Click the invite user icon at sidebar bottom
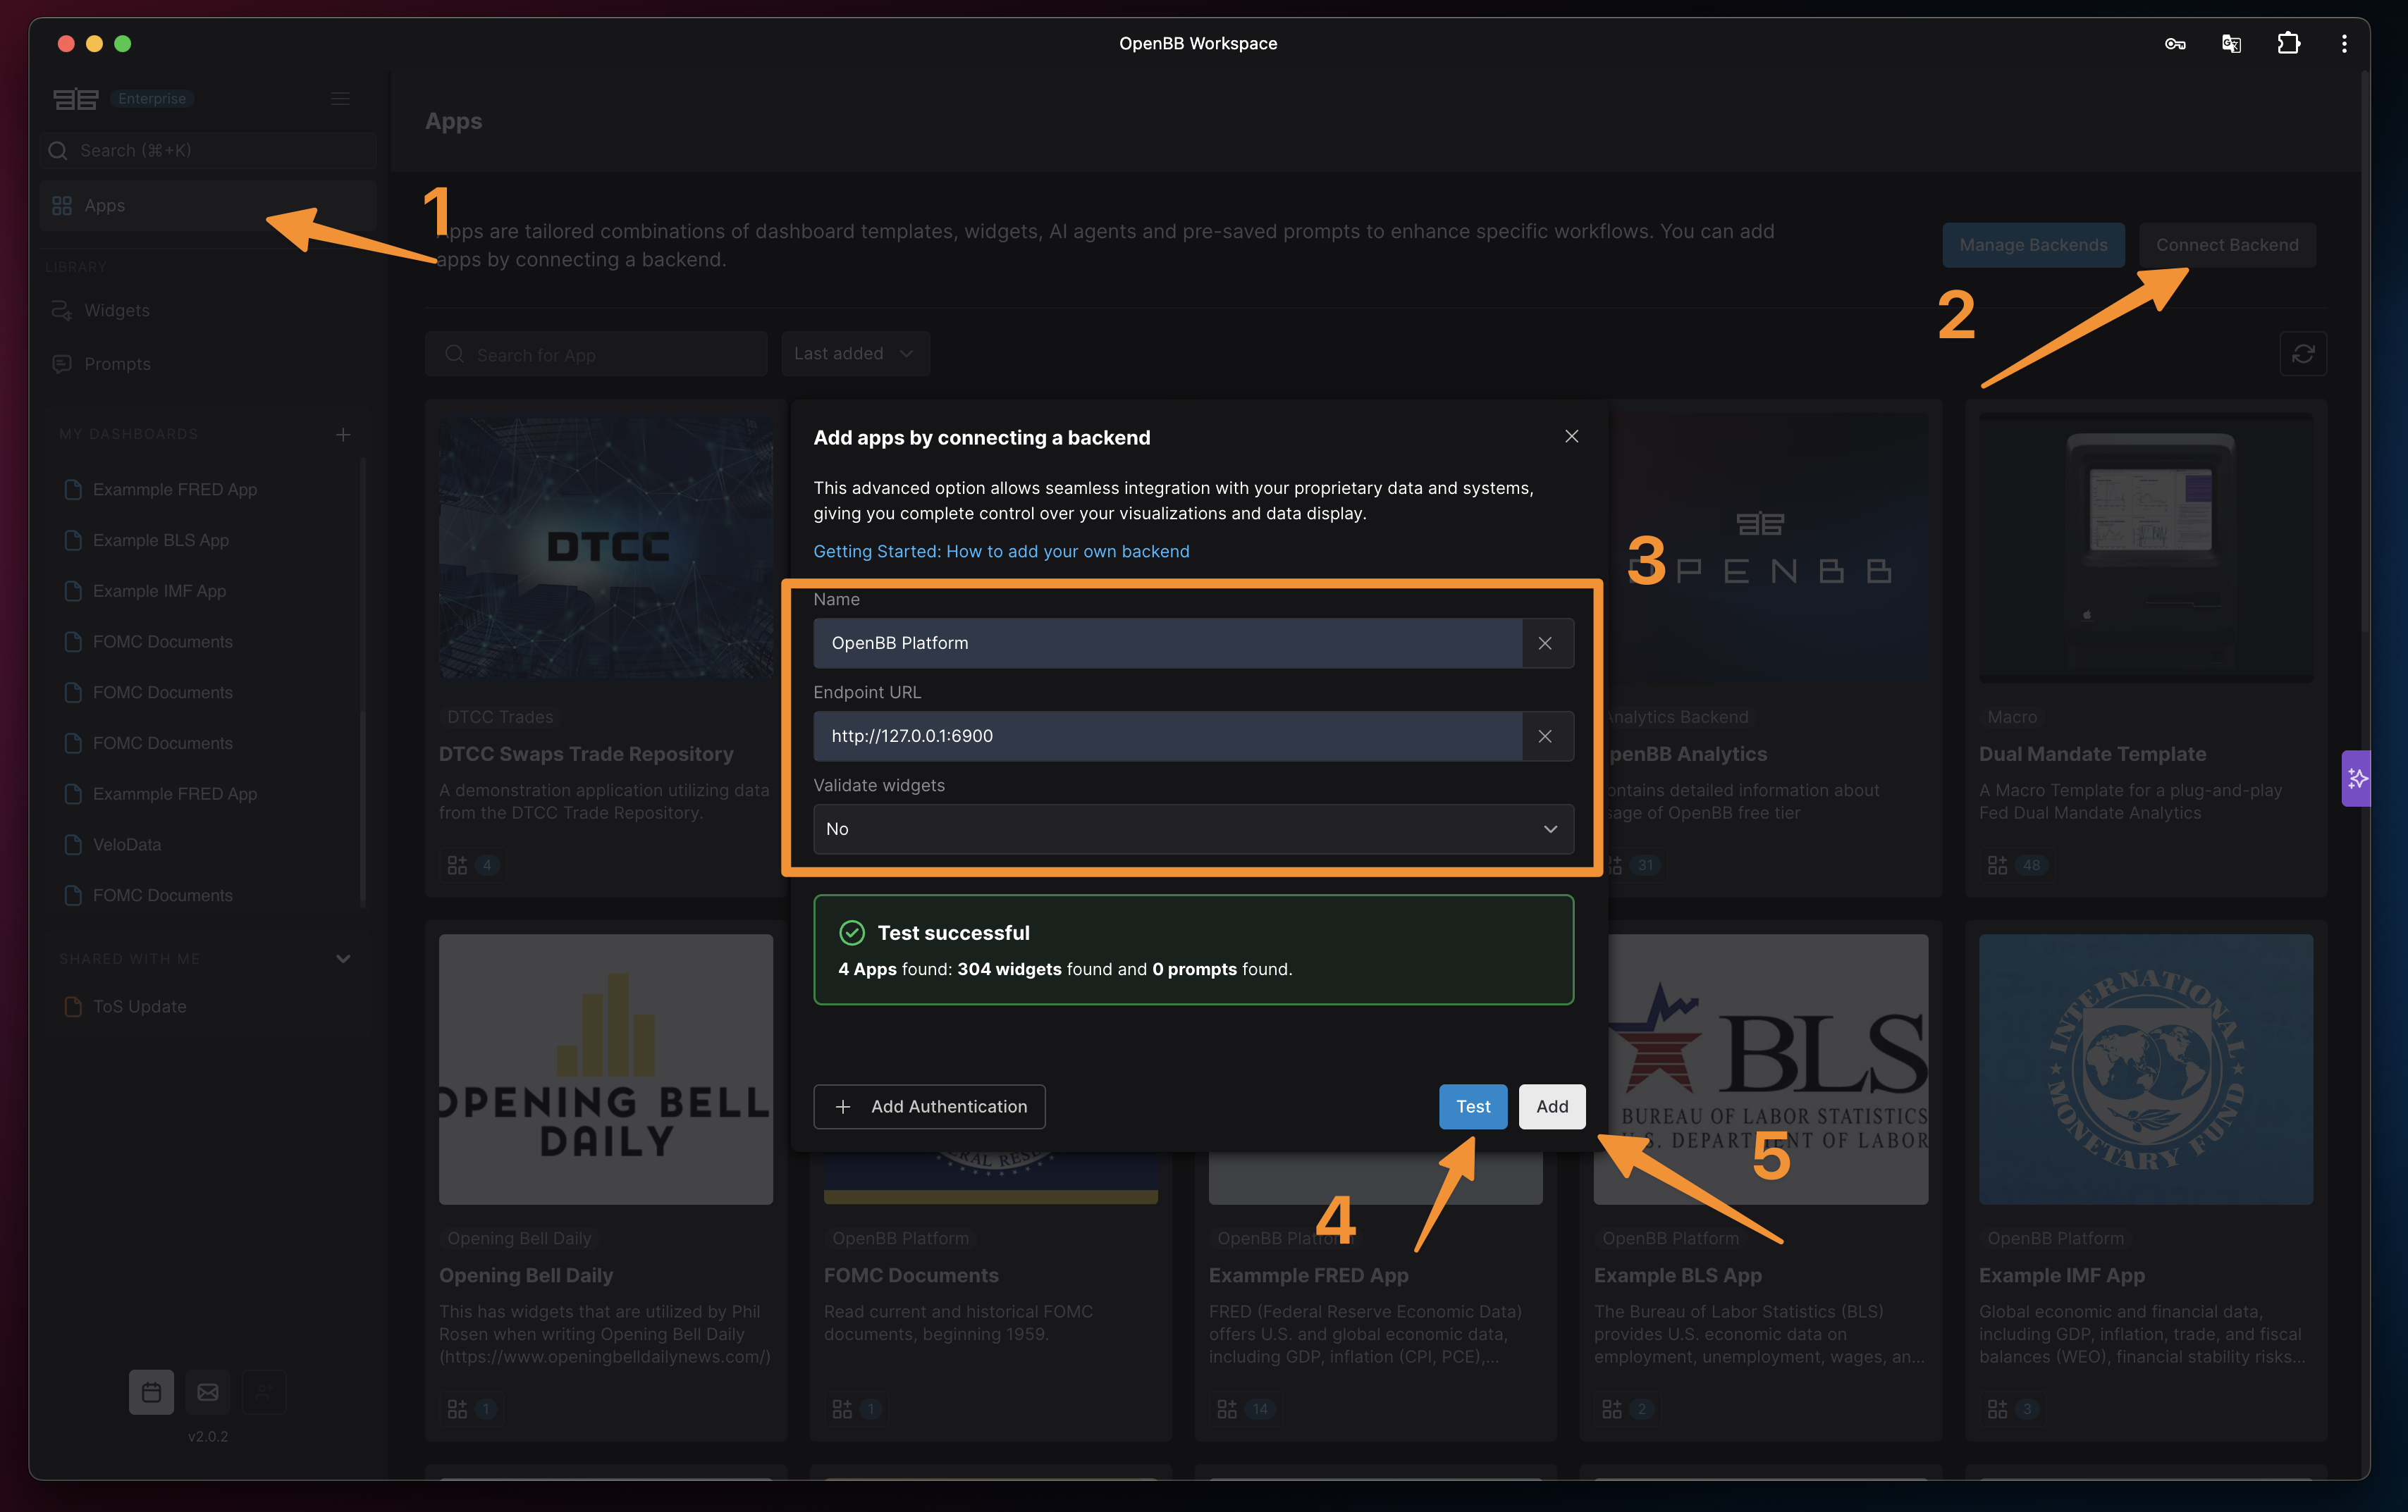 coord(264,1391)
